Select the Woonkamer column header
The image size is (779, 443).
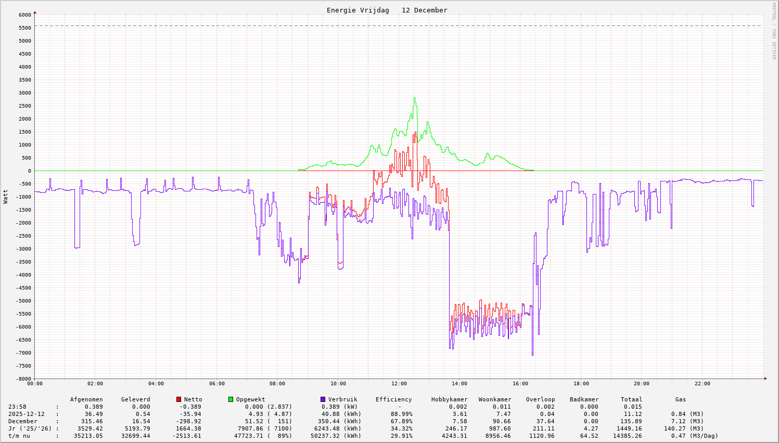(x=495, y=399)
